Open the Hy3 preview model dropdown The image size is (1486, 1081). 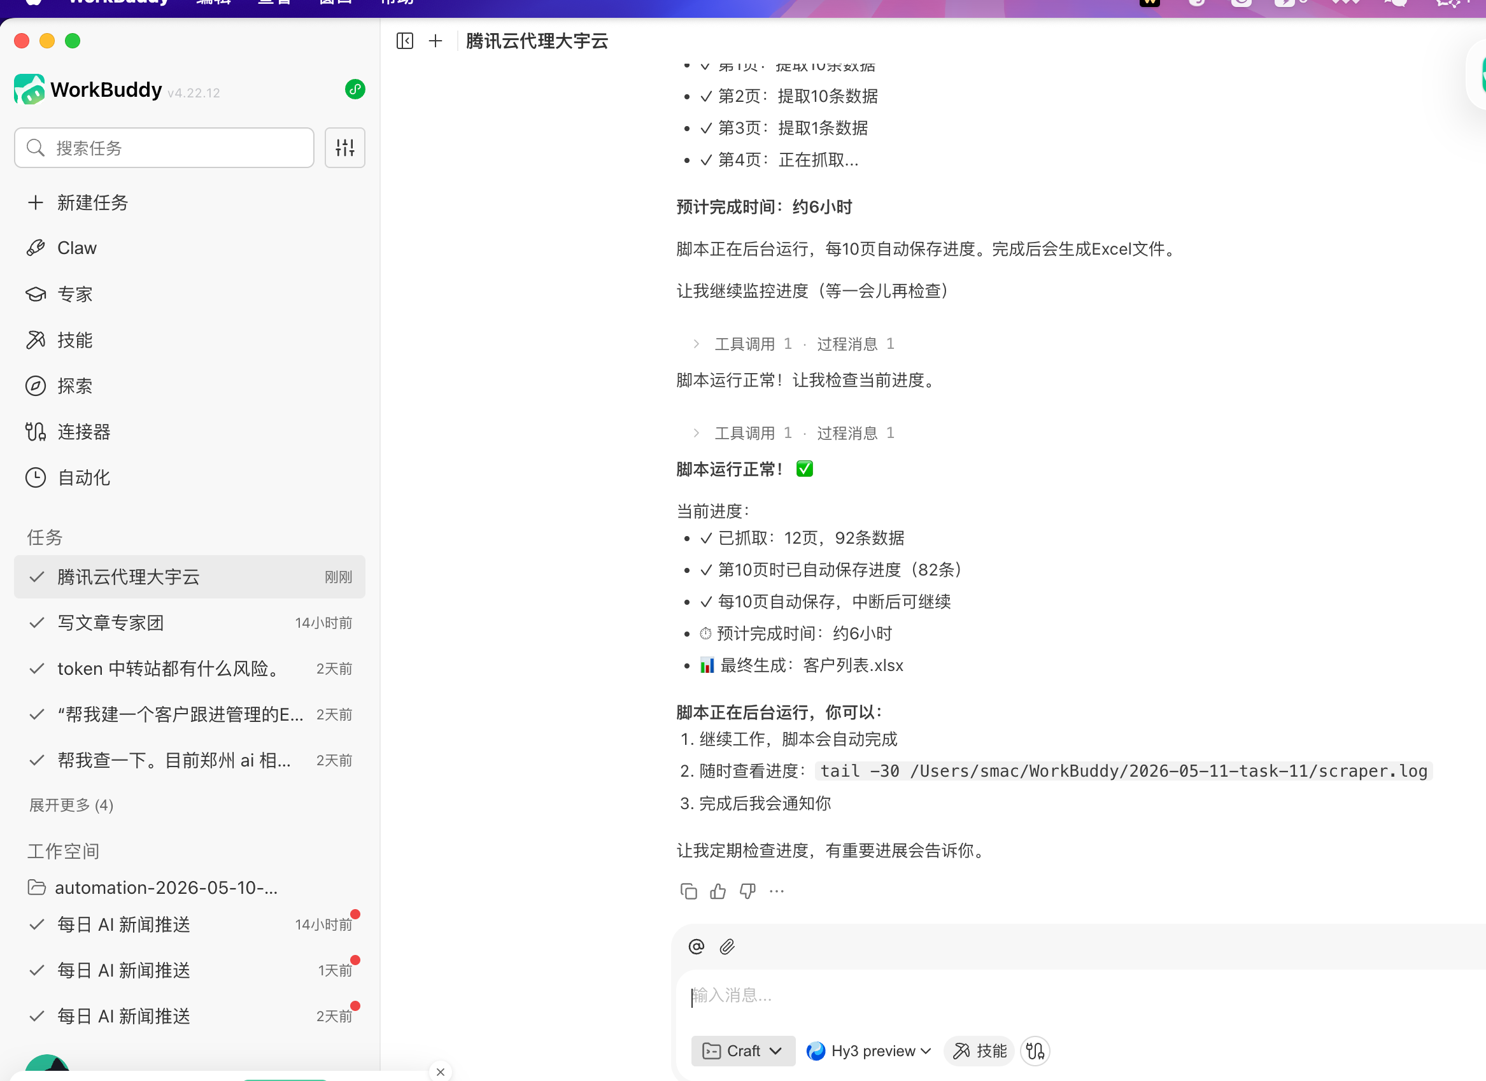tap(869, 1051)
